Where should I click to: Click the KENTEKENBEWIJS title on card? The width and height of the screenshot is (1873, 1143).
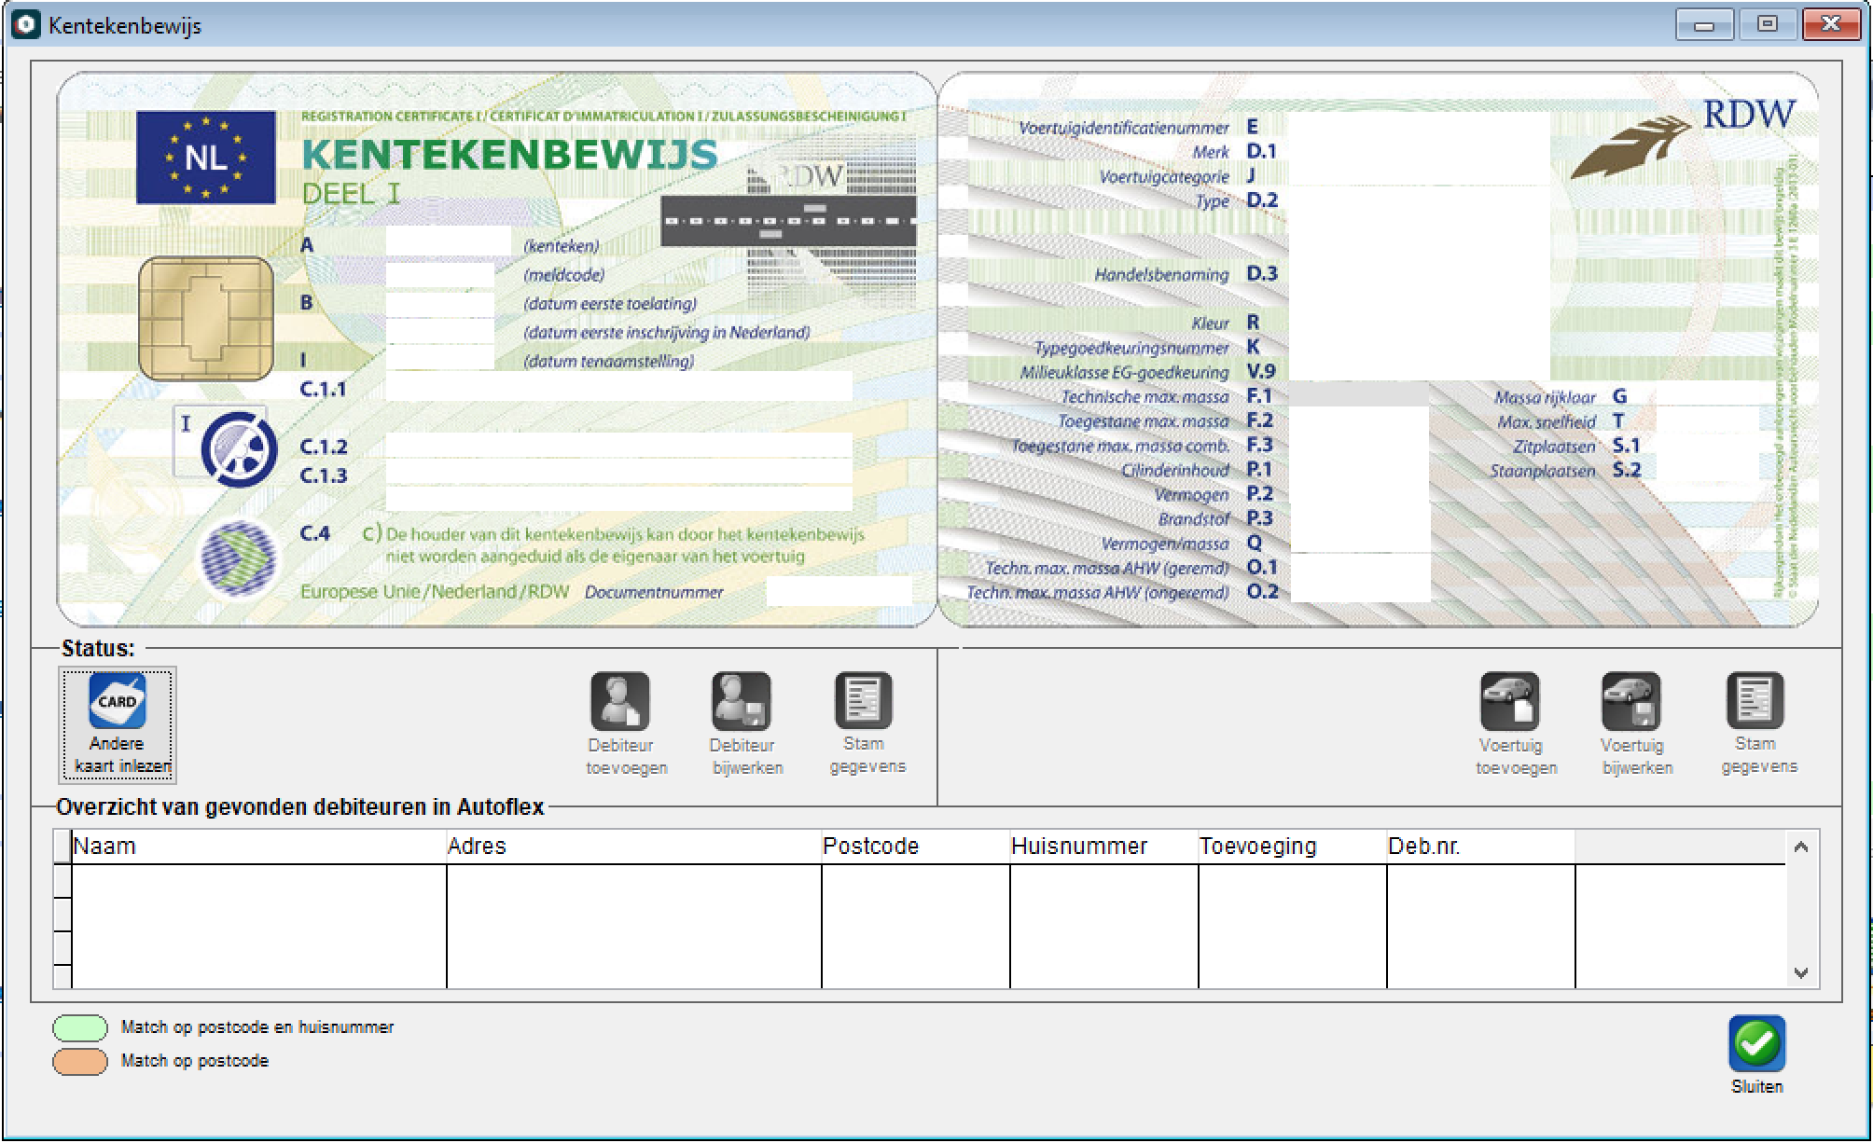pyautogui.click(x=510, y=155)
